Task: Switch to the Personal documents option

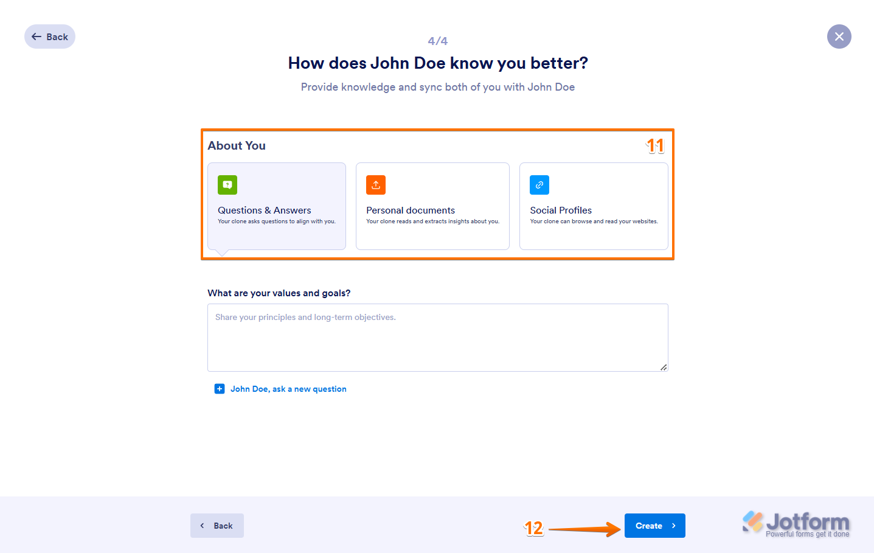Action: [x=432, y=206]
